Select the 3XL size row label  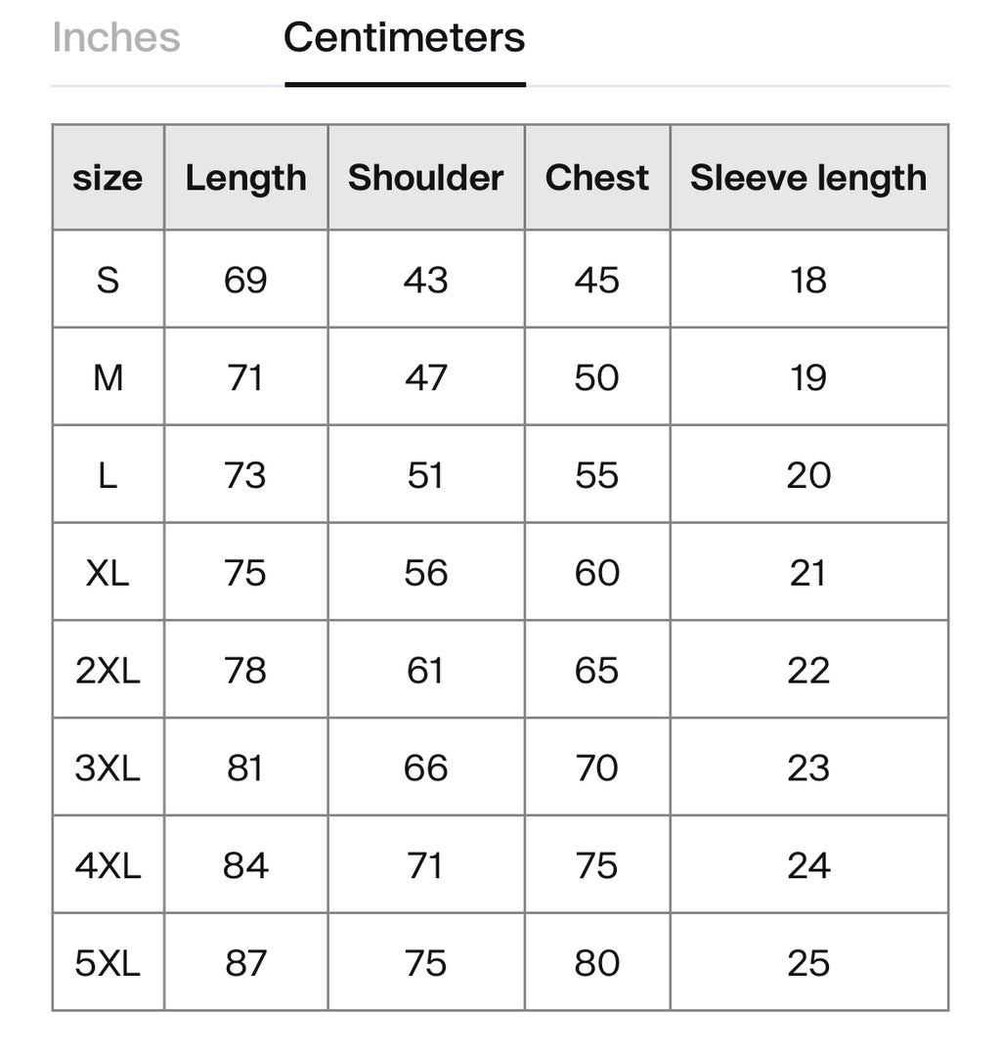click(x=108, y=768)
